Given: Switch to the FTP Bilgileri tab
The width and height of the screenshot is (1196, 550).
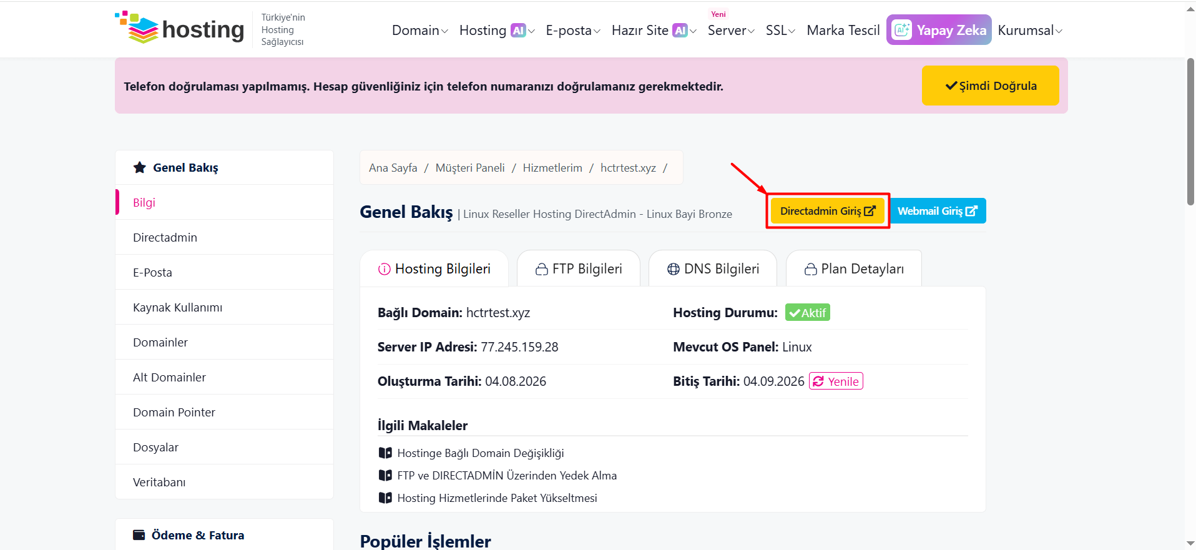Looking at the screenshot, I should [x=579, y=268].
